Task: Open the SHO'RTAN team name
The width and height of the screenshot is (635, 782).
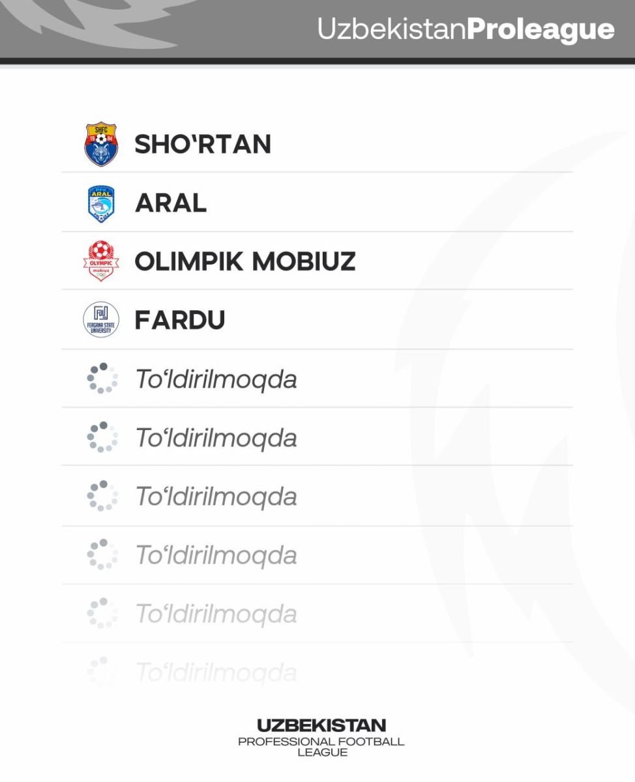Action: [203, 145]
